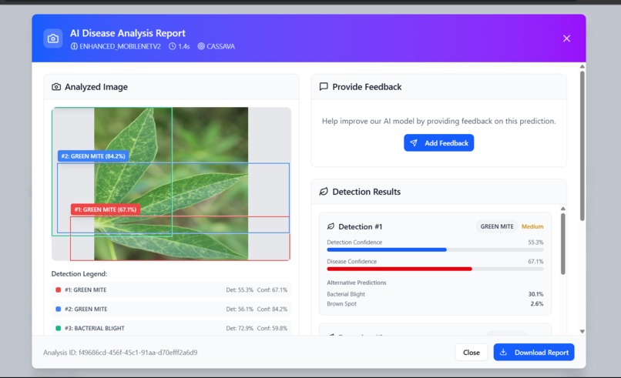This screenshot has height=378, width=621.
Task: Click the paper plane icon on Add Feedback
Action: (x=414, y=143)
